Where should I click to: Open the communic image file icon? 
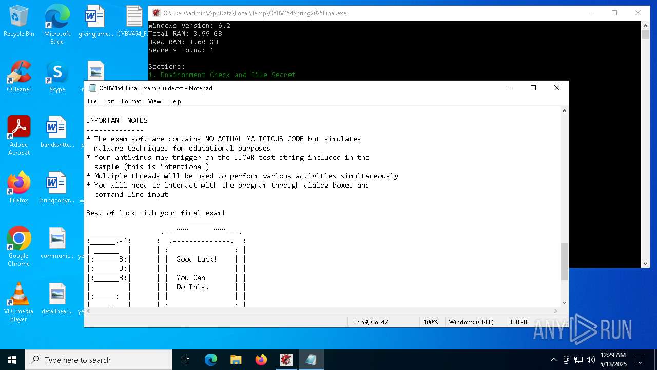57,244
